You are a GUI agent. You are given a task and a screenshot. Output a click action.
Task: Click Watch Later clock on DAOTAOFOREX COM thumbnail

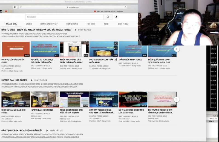(116, 44)
